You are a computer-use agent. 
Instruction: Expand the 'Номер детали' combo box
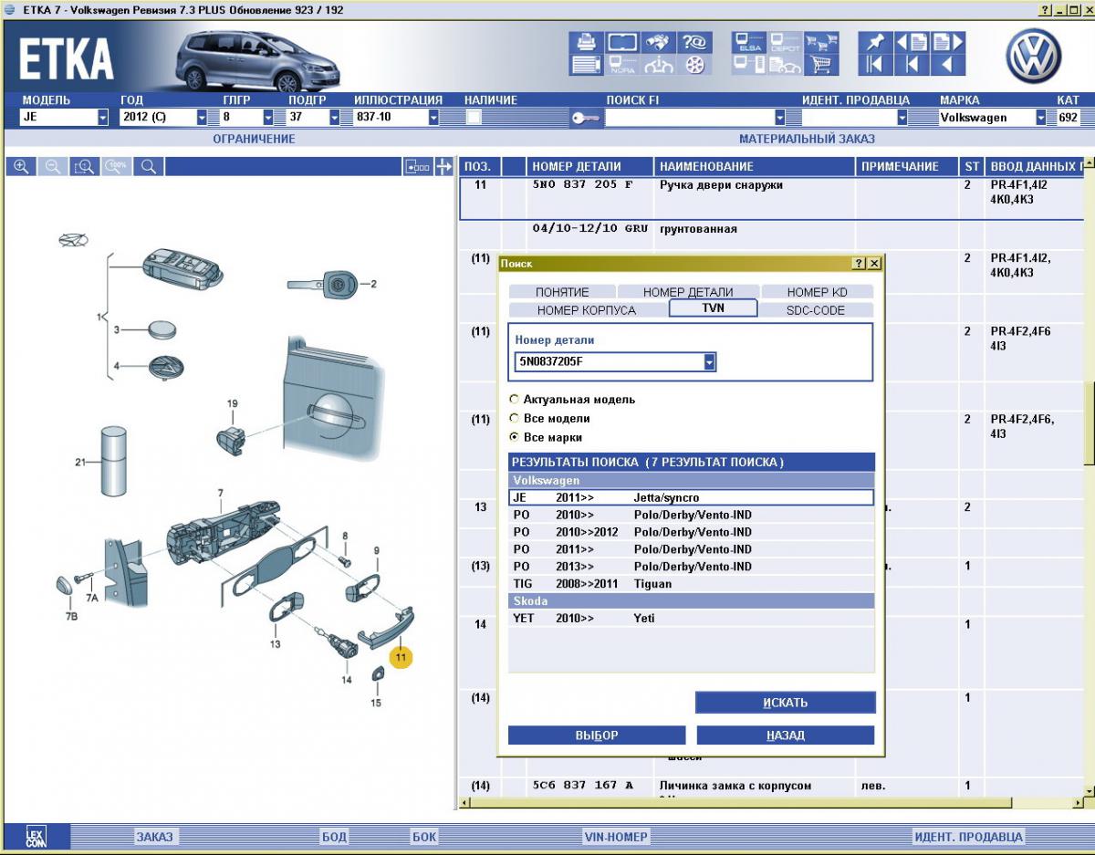[x=709, y=362]
